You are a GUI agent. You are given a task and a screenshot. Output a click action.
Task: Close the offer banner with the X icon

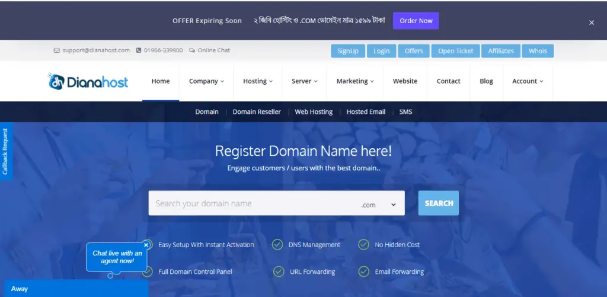click(x=591, y=23)
